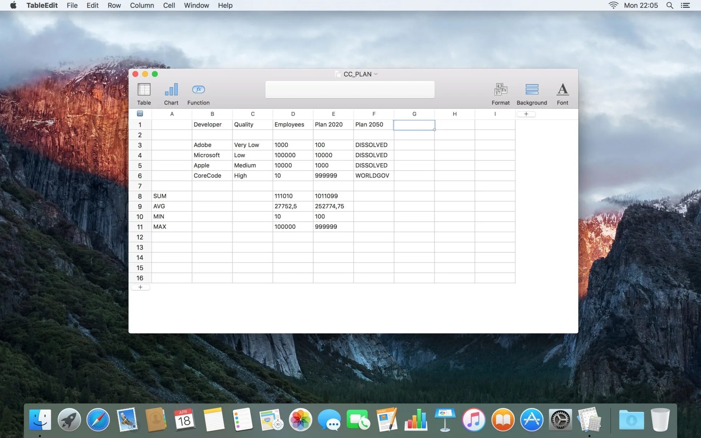
Task: Select column D header
Action: coord(293,114)
